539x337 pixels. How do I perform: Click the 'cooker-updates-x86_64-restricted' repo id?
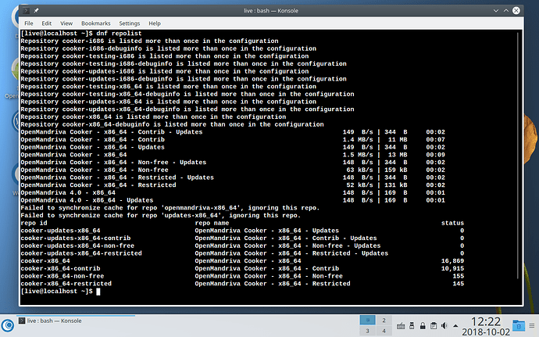[81, 253]
